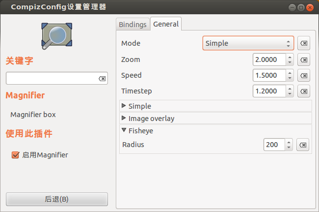The image size is (319, 212).
Task: Reset the Mode setting to default
Action: coord(303,43)
